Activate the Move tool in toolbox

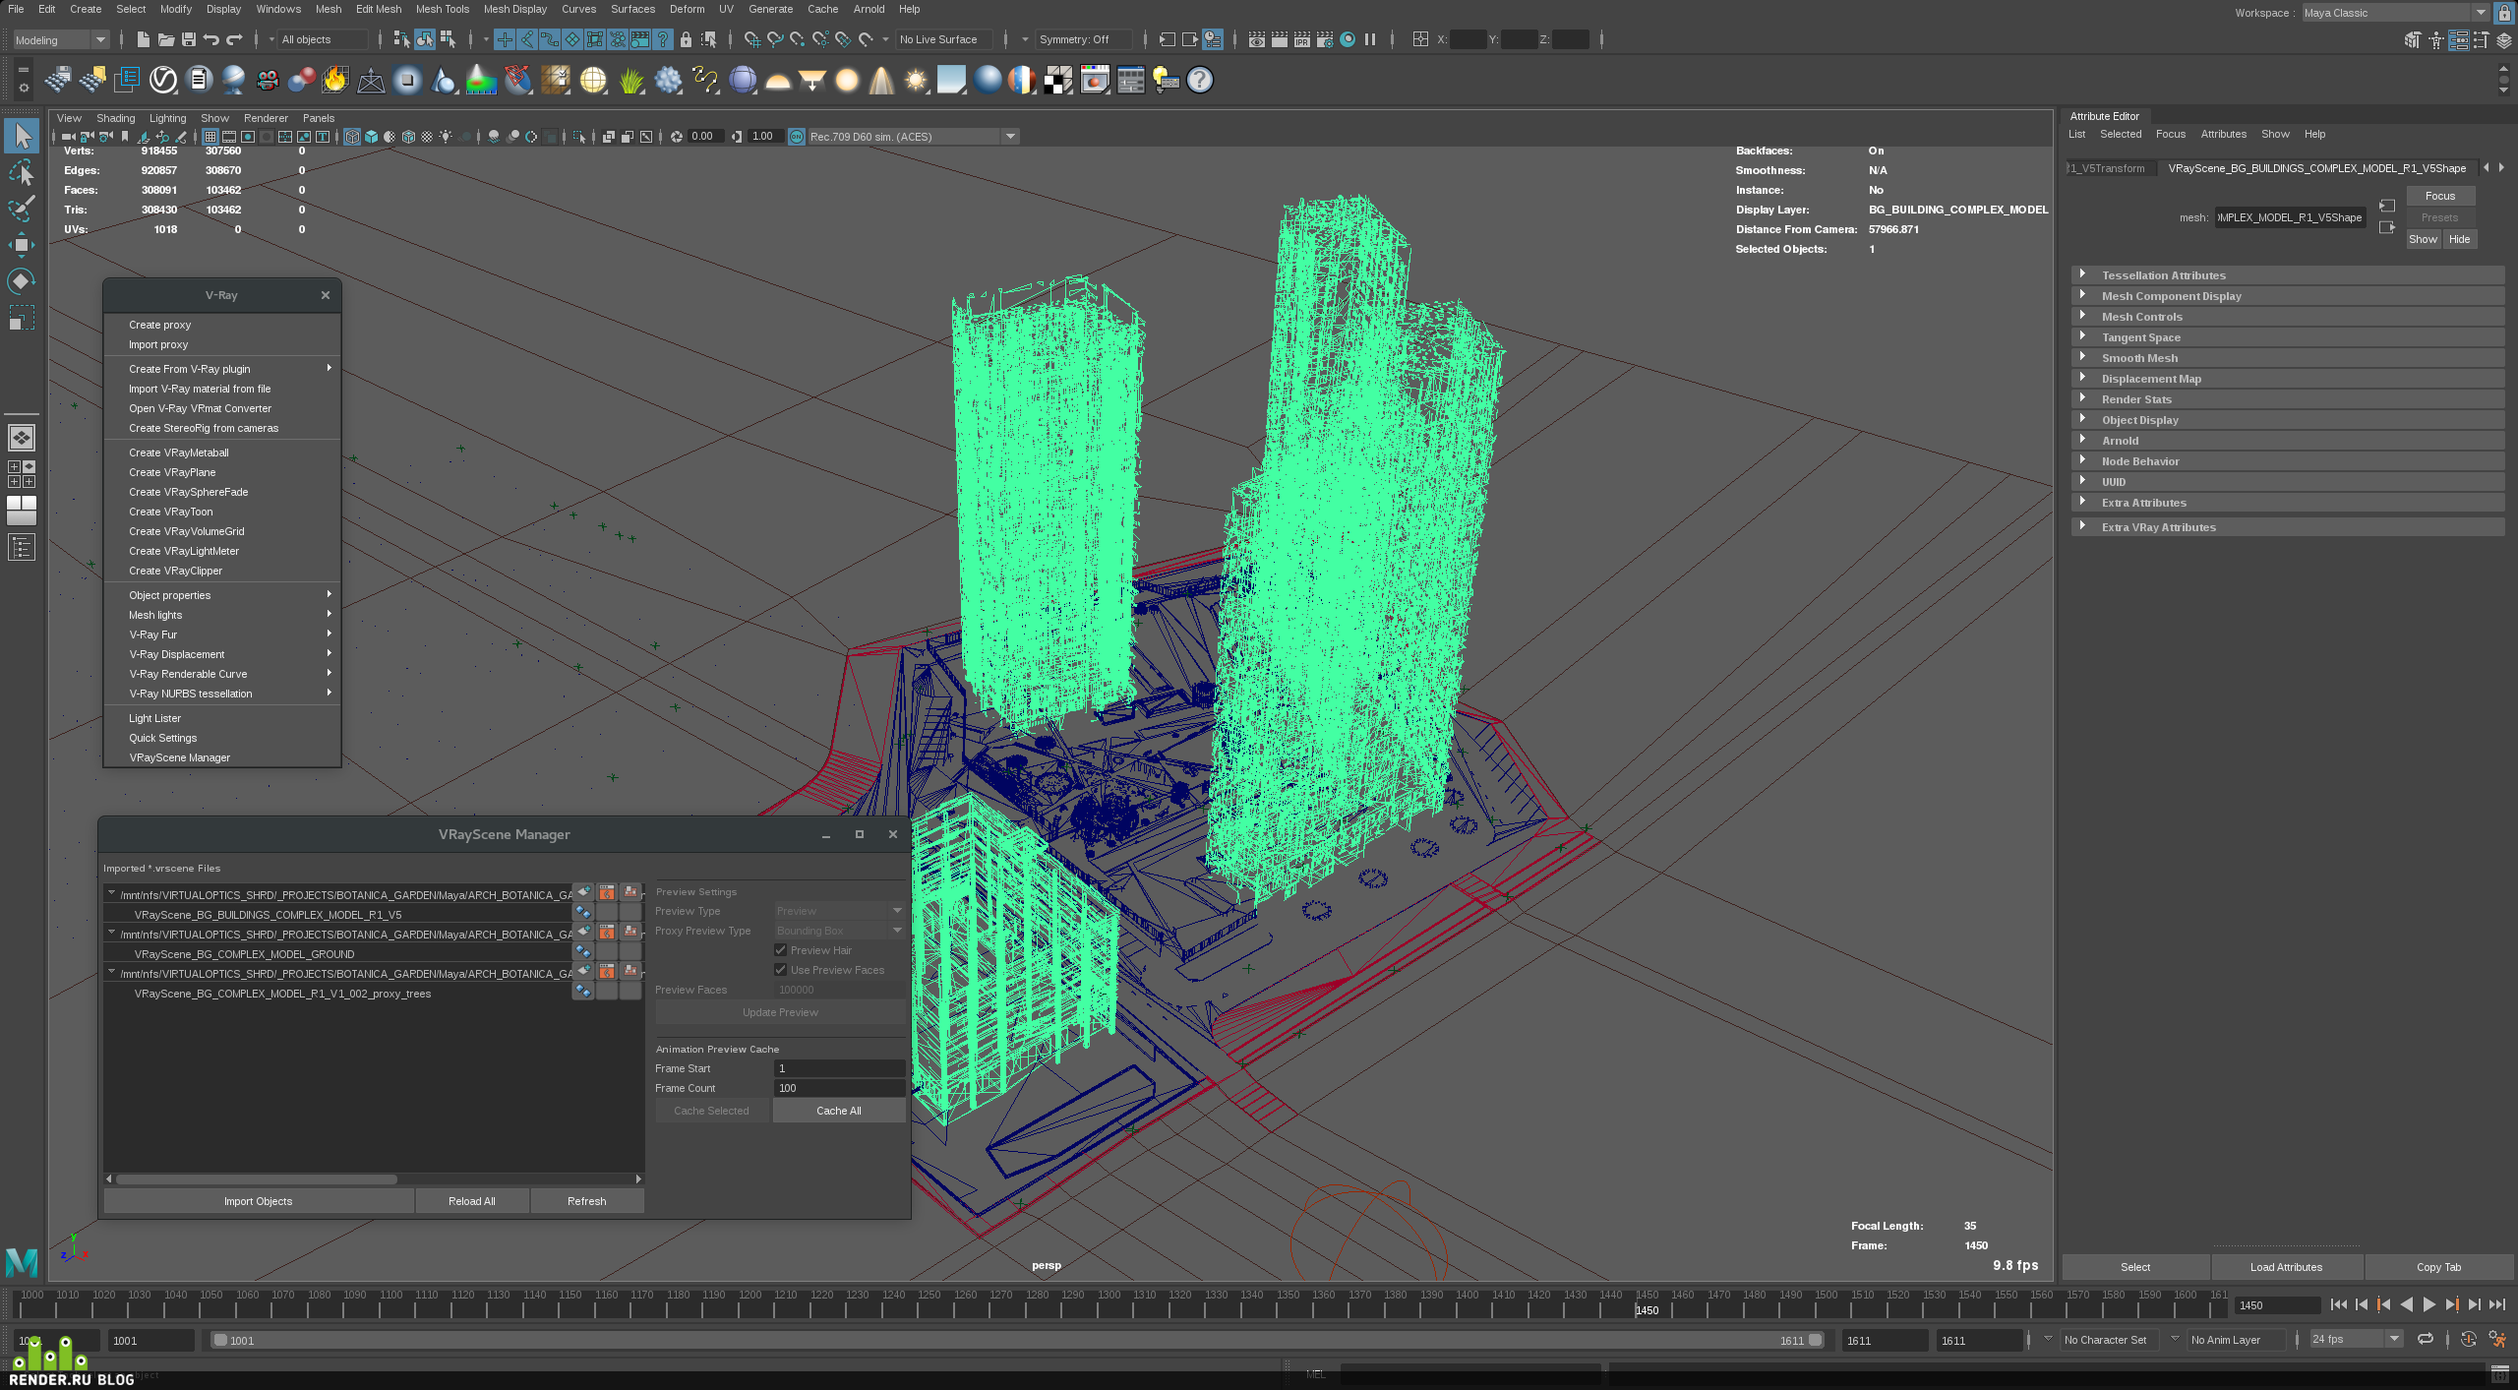click(21, 245)
